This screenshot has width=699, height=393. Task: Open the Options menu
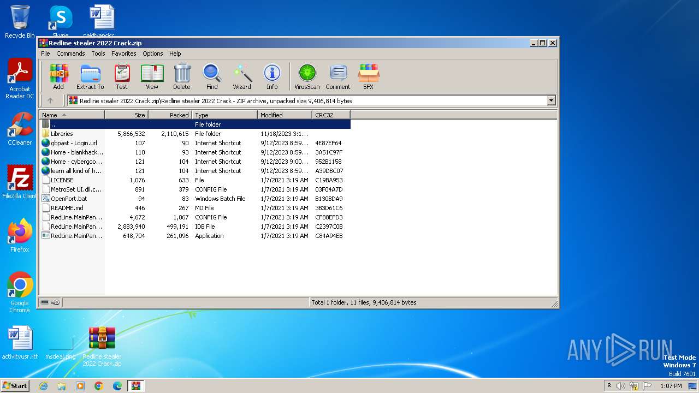coord(153,53)
